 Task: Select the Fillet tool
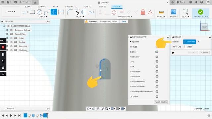(x=70, y=12)
